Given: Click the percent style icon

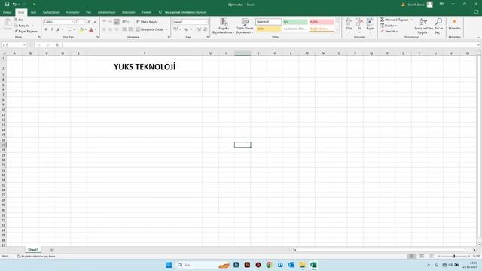Looking at the screenshot, I should pos(186,29).
